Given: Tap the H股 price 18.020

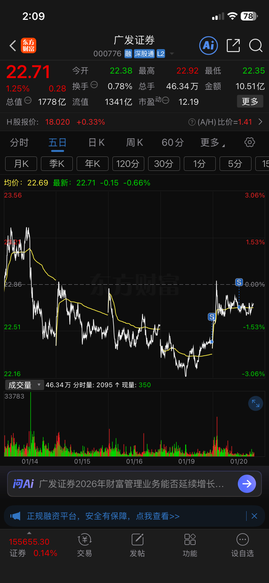Looking at the screenshot, I should 58,122.
